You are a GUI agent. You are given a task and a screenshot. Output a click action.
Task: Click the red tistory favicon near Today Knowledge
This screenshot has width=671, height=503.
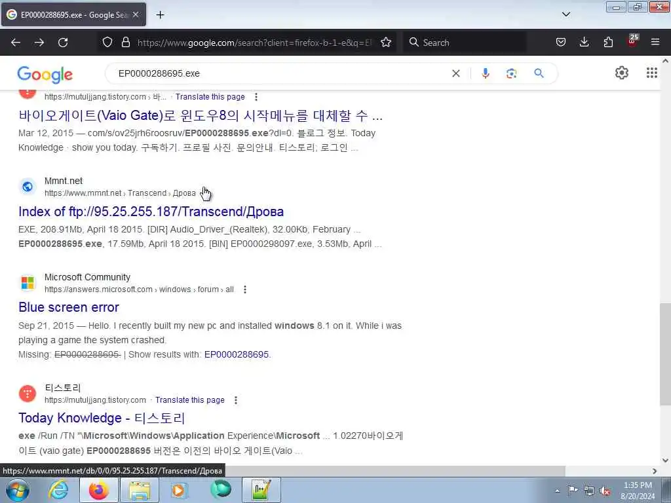pos(28,394)
